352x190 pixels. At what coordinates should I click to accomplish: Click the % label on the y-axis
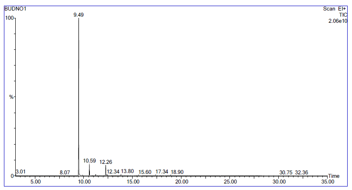pyautogui.click(x=11, y=97)
